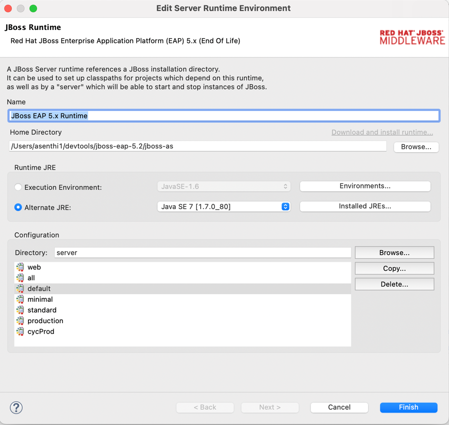Image resolution: width=449 pixels, height=425 pixels.
Task: Click the icon beside the default configuration
Action: coord(20,288)
